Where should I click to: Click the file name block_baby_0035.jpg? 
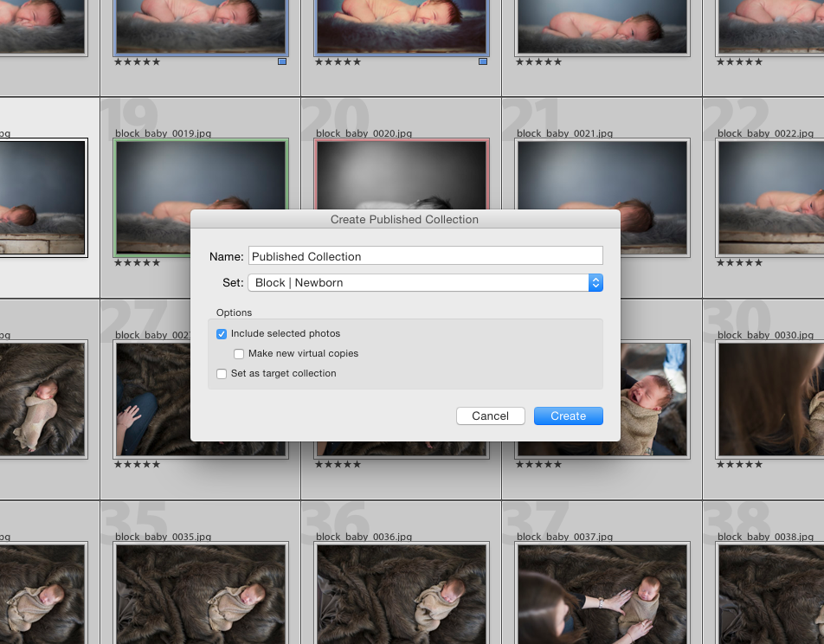(x=163, y=537)
